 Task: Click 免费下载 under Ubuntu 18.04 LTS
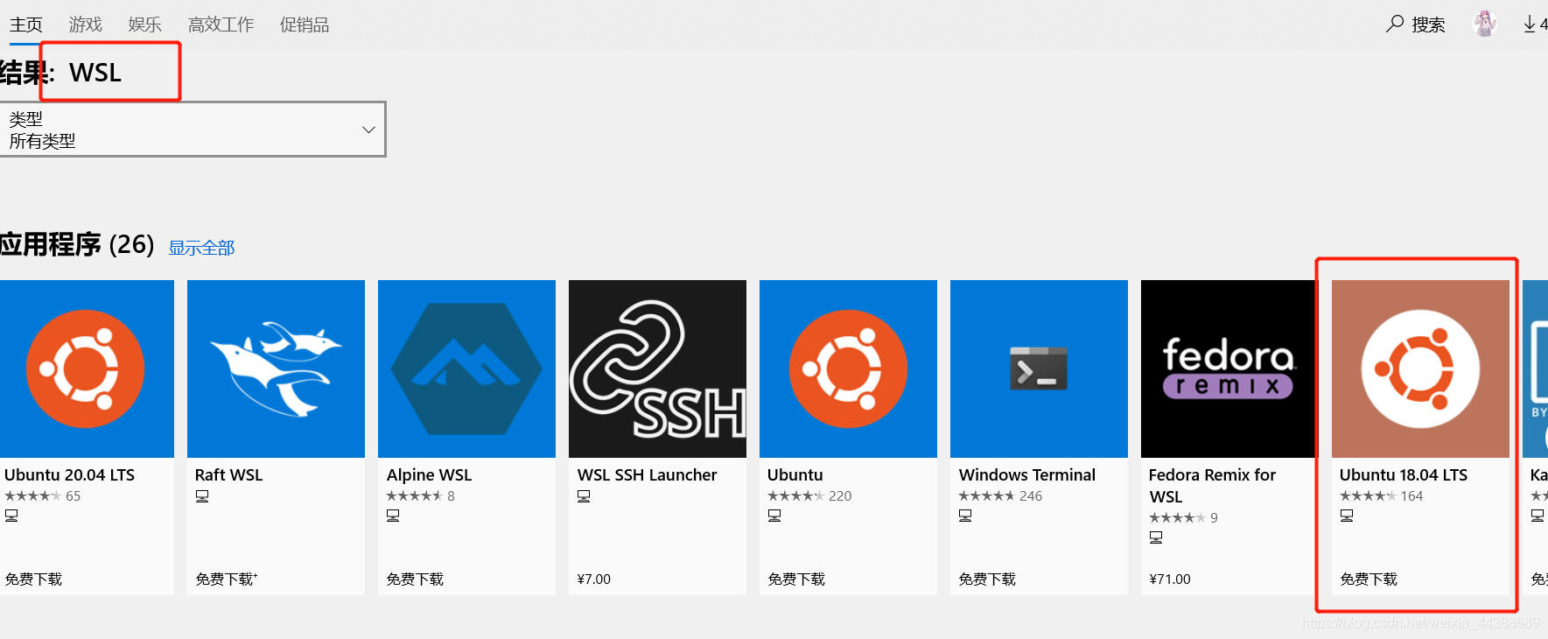pos(1369,579)
